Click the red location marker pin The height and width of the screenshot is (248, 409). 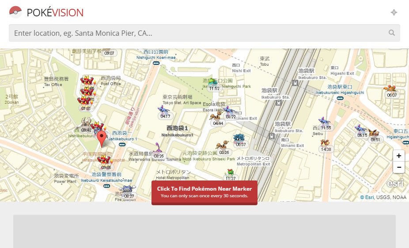[x=102, y=139]
